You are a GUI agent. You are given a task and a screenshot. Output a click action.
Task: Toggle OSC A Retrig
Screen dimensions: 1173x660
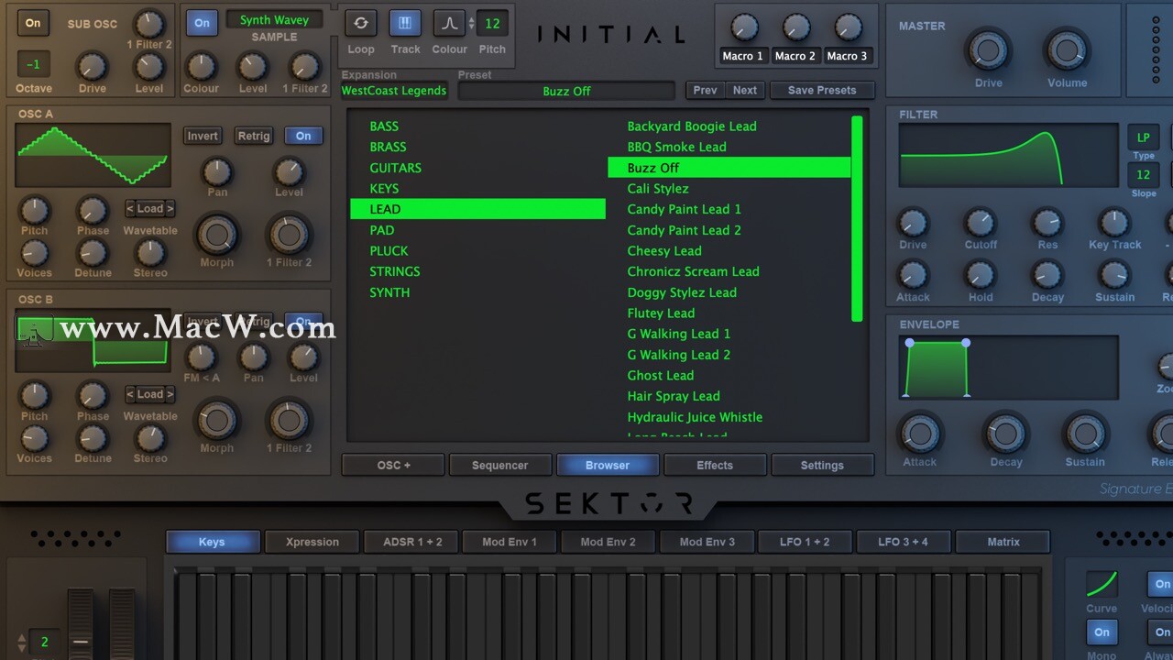click(x=254, y=136)
